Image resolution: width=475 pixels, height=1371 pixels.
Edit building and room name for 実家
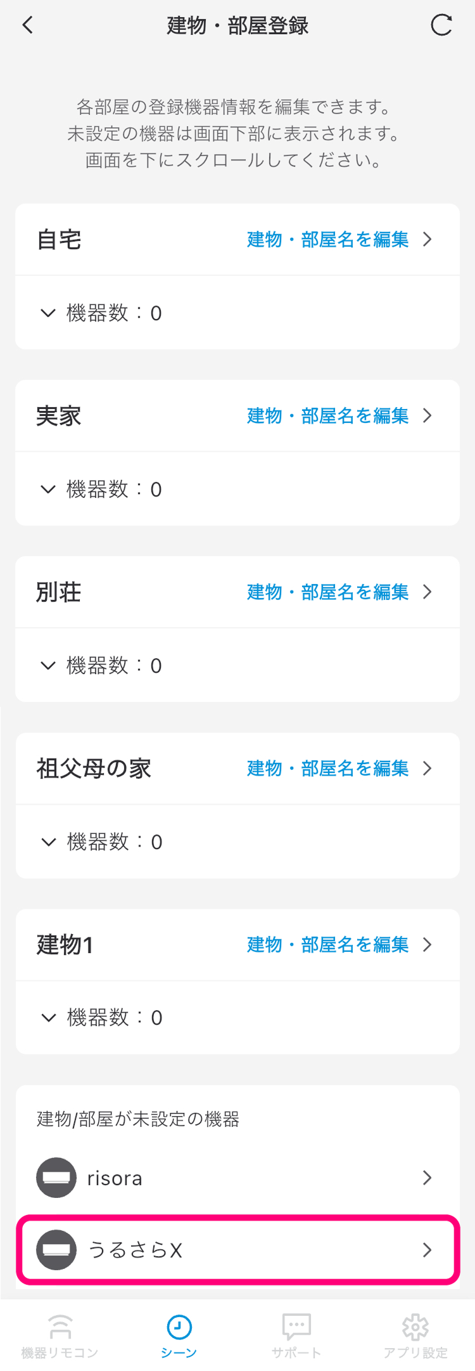[x=339, y=416]
